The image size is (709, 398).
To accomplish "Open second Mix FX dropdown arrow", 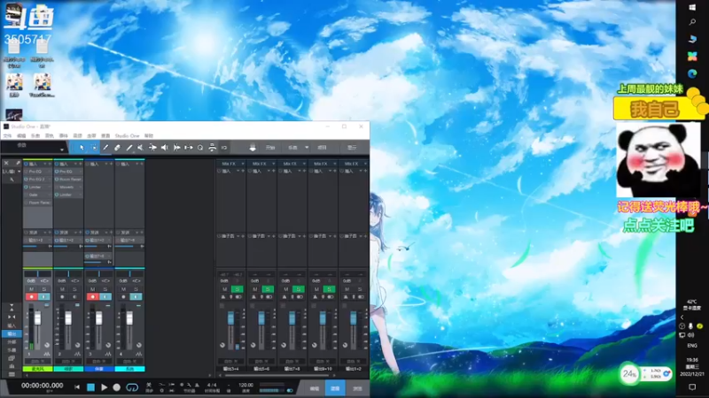I will tap(273, 164).
